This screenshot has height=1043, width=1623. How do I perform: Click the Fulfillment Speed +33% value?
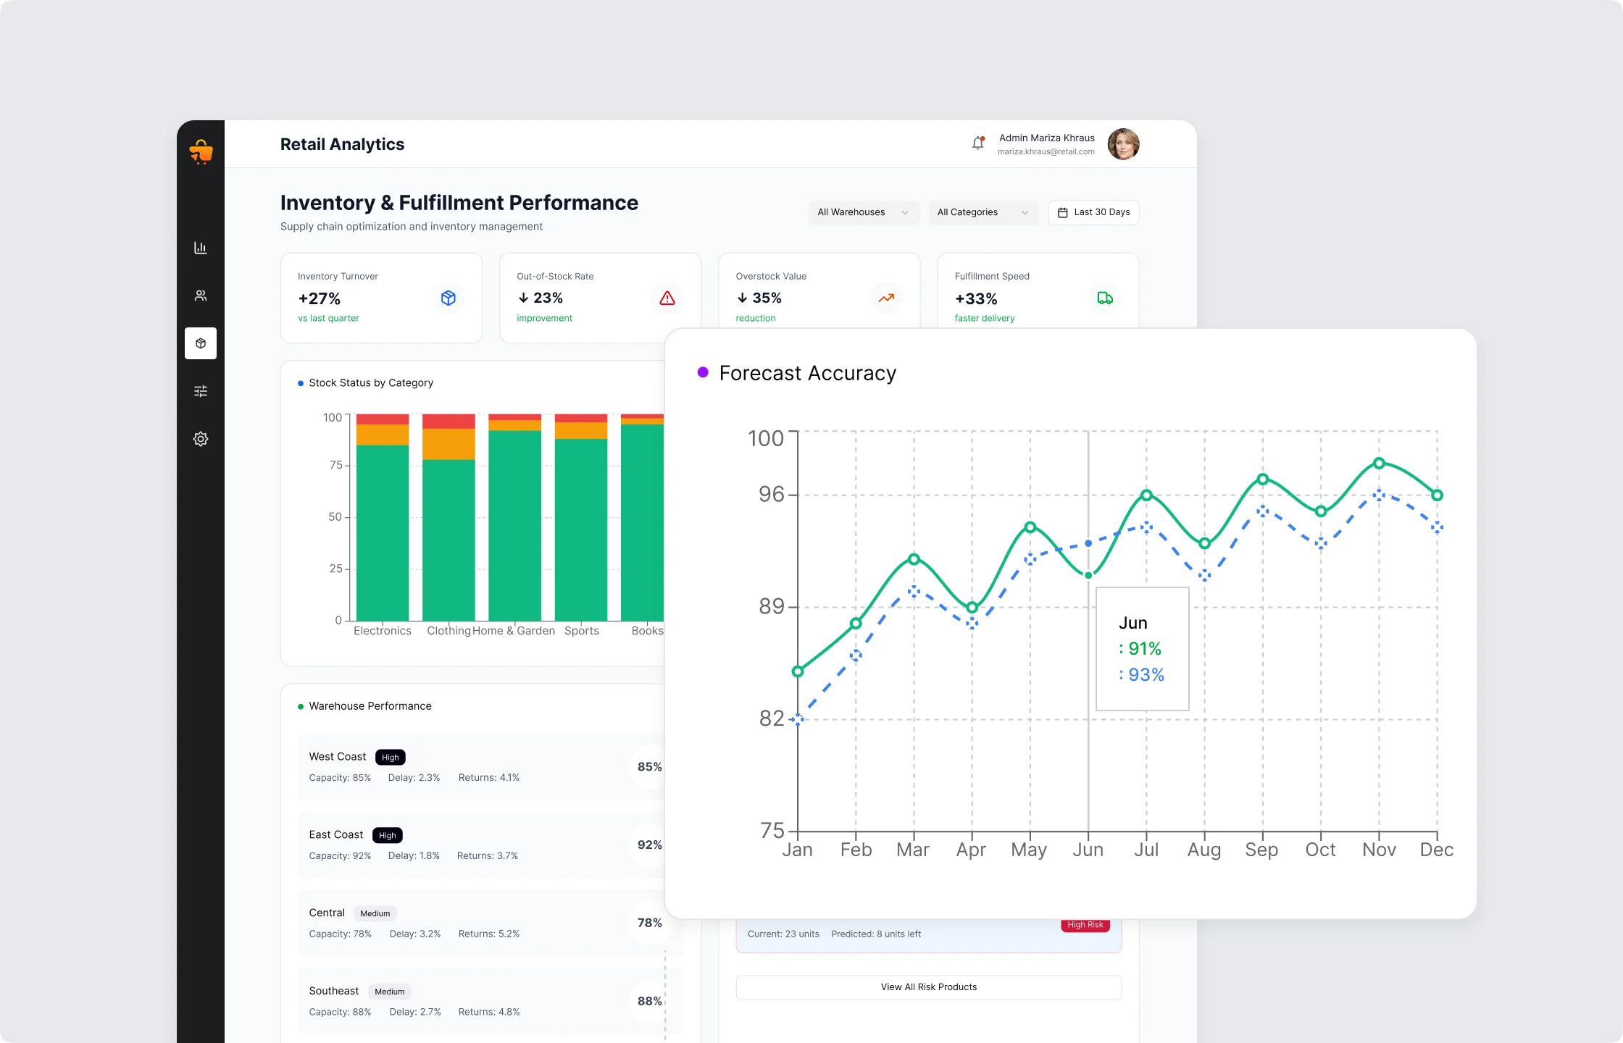click(x=976, y=298)
